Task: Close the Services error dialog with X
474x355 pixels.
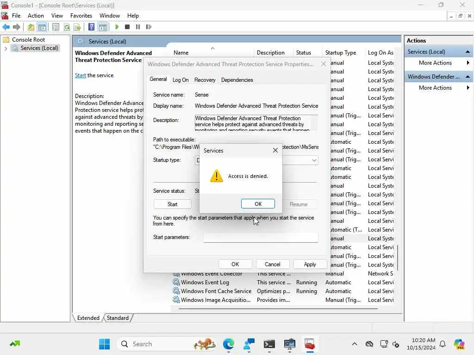Action: (275, 150)
